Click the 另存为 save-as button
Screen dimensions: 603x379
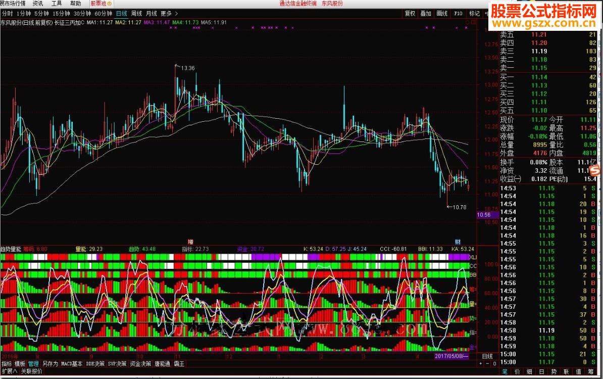coord(50,364)
